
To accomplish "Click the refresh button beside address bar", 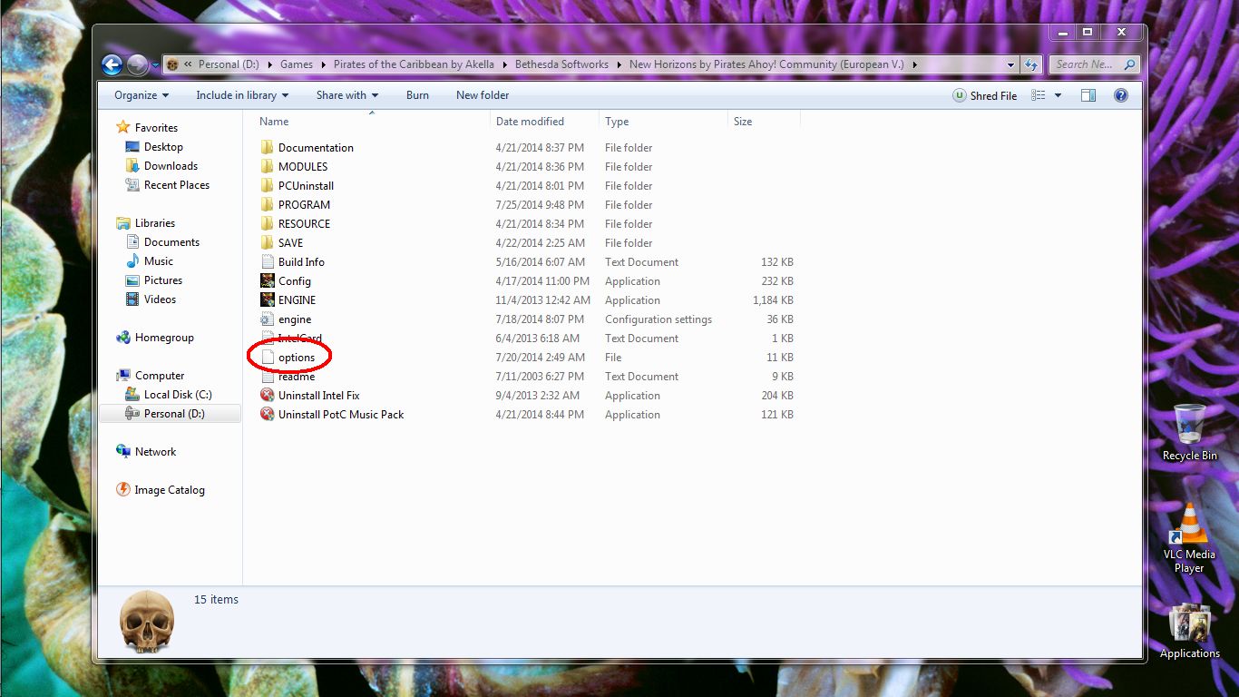I will 1030,64.
